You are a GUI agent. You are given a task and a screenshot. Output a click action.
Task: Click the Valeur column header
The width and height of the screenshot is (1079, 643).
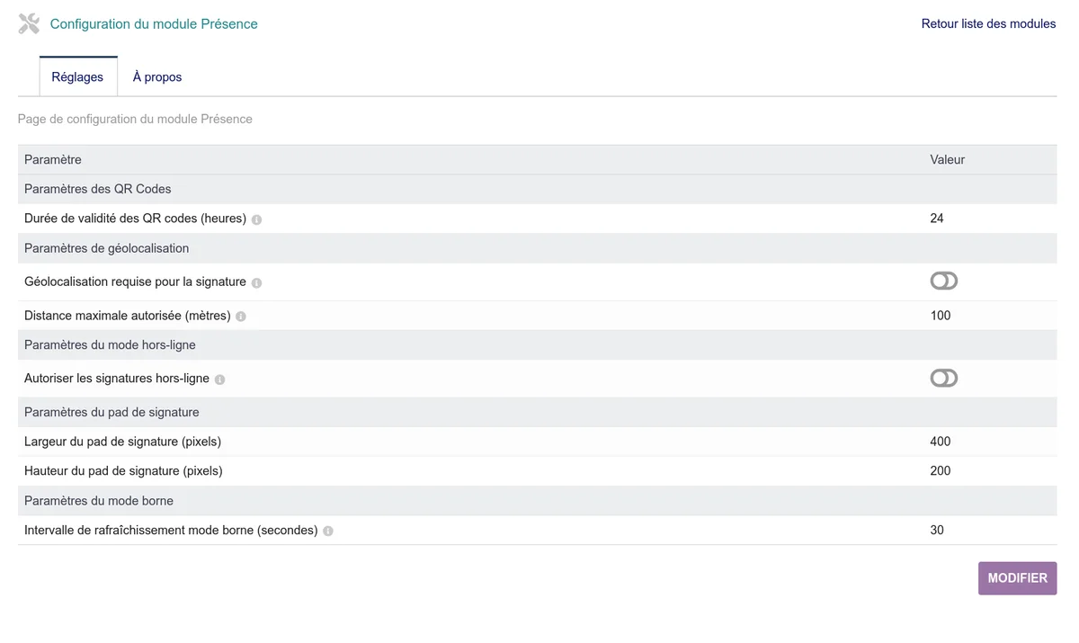coord(948,159)
